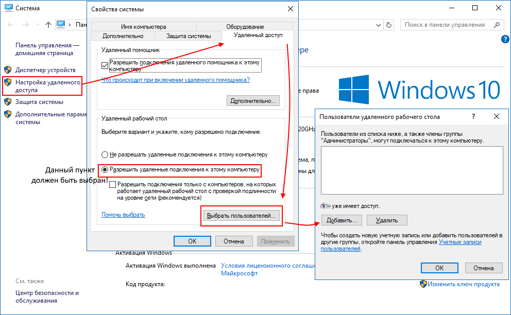Screen dimensions: 511x315
Task: Click Удалить button in users dialog
Action: point(387,220)
